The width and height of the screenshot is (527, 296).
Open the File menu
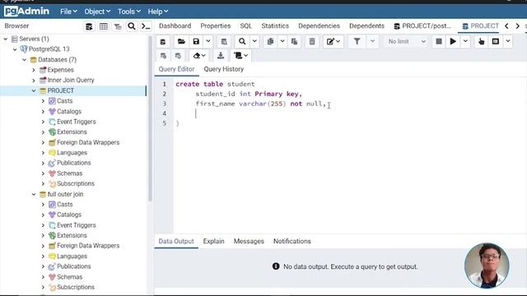[x=68, y=12]
